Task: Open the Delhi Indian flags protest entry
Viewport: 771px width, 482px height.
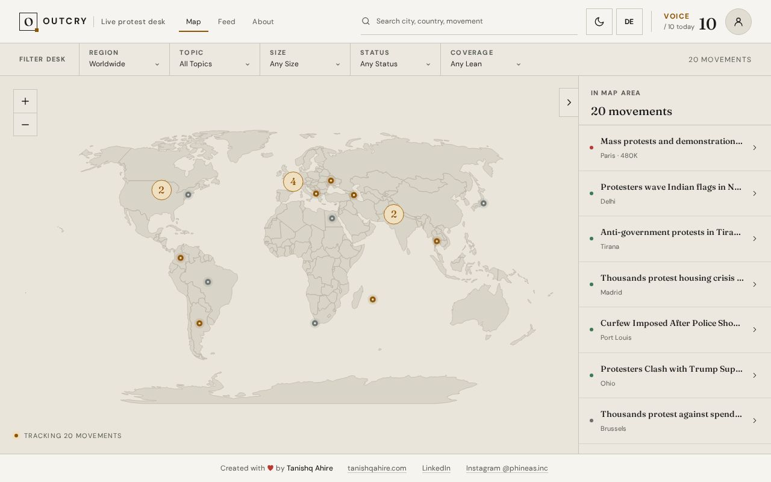Action: (675, 193)
